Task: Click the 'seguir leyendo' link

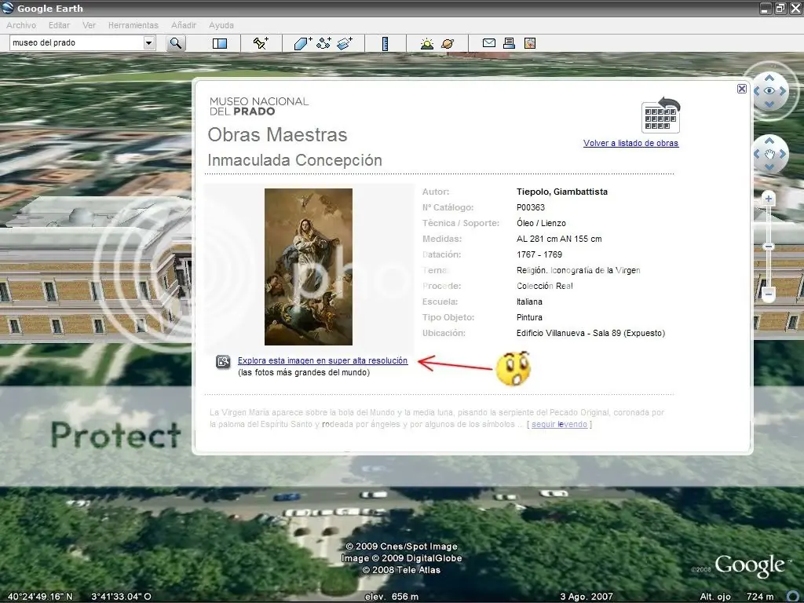Action: [x=559, y=424]
